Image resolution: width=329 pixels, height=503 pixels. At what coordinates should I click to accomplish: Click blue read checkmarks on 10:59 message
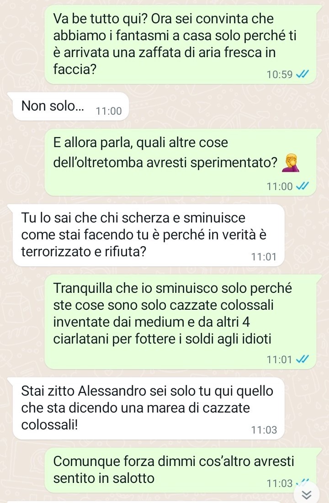coord(302,74)
